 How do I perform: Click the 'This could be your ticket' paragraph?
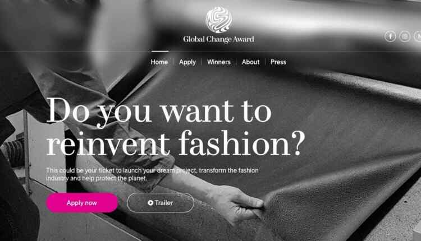tap(152, 174)
